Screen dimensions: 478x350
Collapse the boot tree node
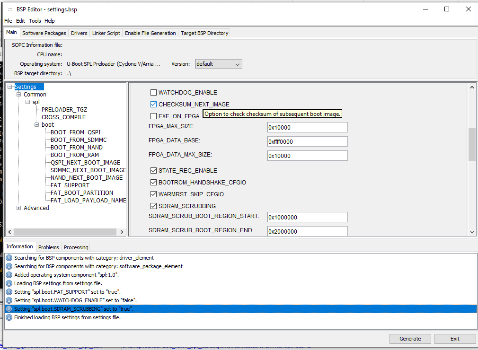37,125
